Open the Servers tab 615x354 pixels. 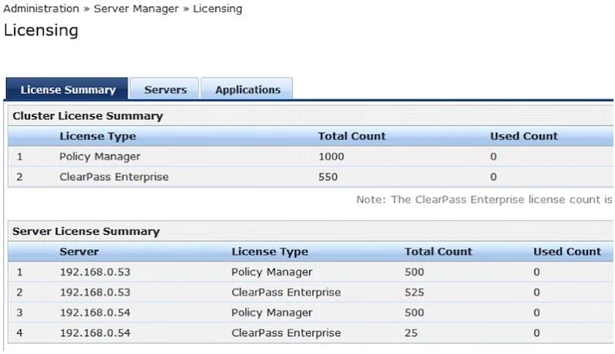tap(165, 89)
